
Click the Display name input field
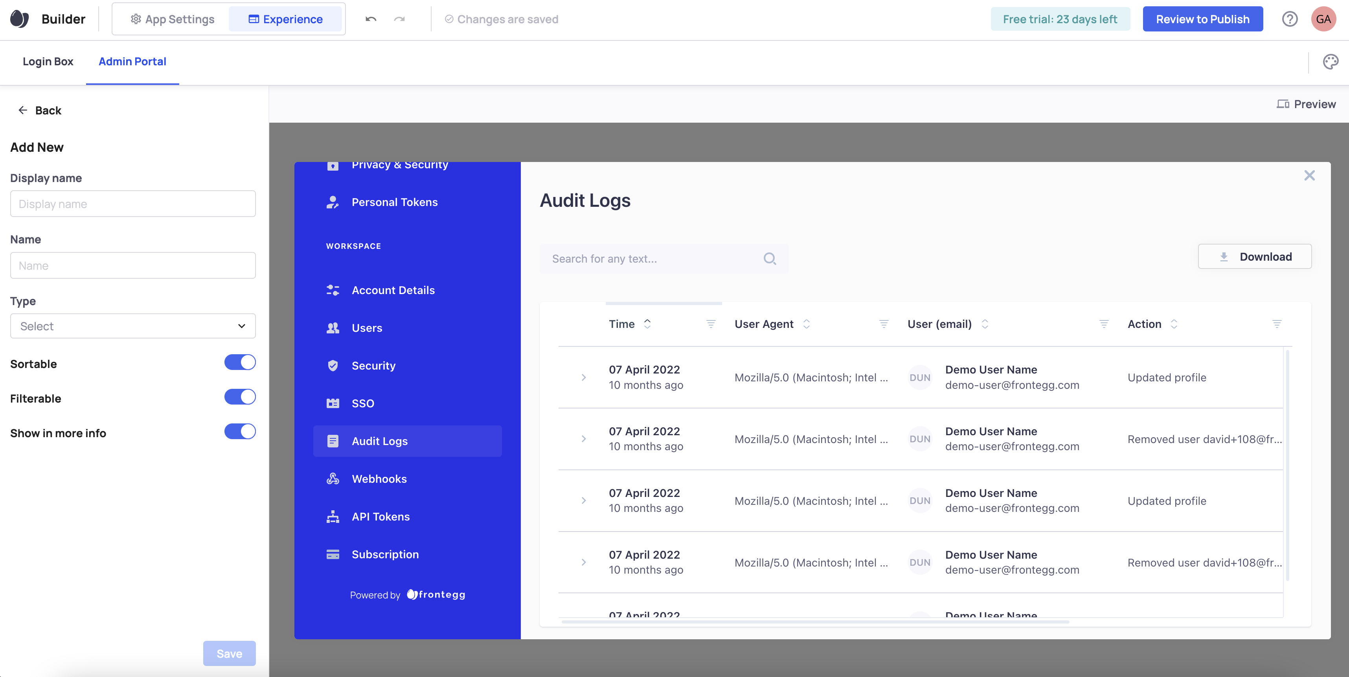(x=132, y=204)
